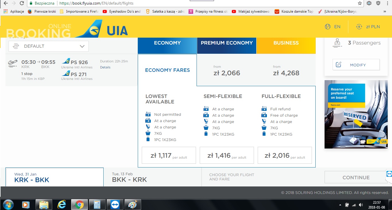Choose the zł 1,416 Semi-Flexible fare
Screen dimensions: 392x210
point(227,155)
